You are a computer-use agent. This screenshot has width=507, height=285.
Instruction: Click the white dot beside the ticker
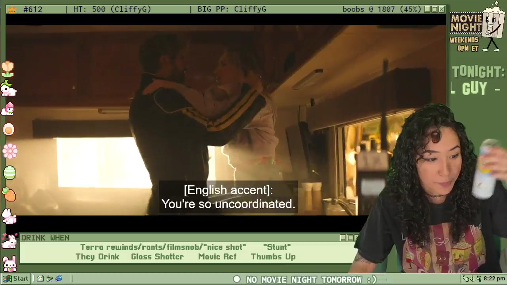pyautogui.click(x=237, y=279)
